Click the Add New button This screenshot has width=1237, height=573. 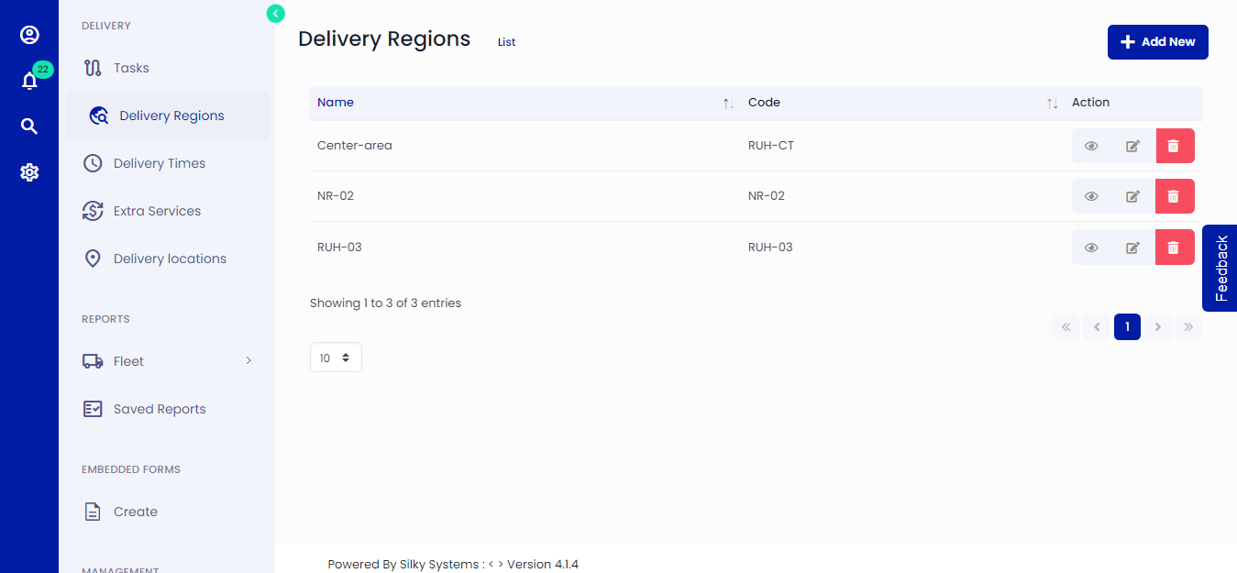coord(1157,41)
